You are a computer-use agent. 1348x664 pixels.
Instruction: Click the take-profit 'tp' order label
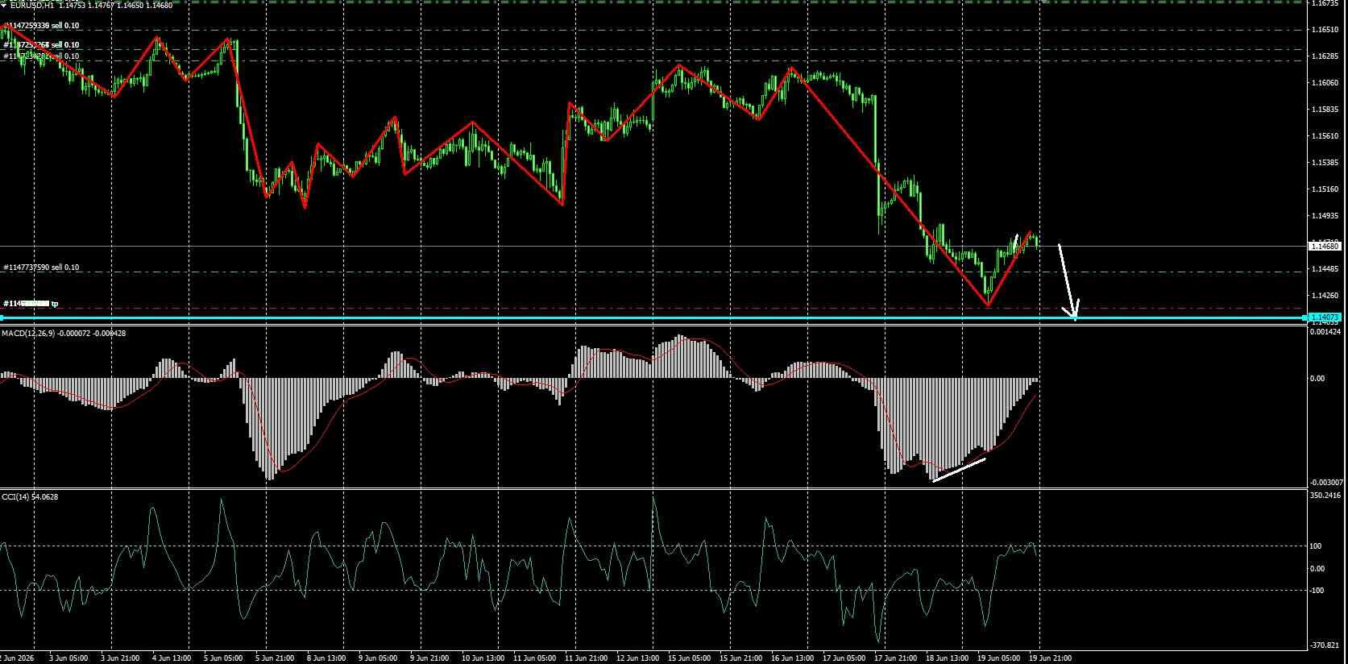tap(31, 304)
